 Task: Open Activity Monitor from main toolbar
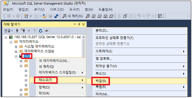(160, 16)
